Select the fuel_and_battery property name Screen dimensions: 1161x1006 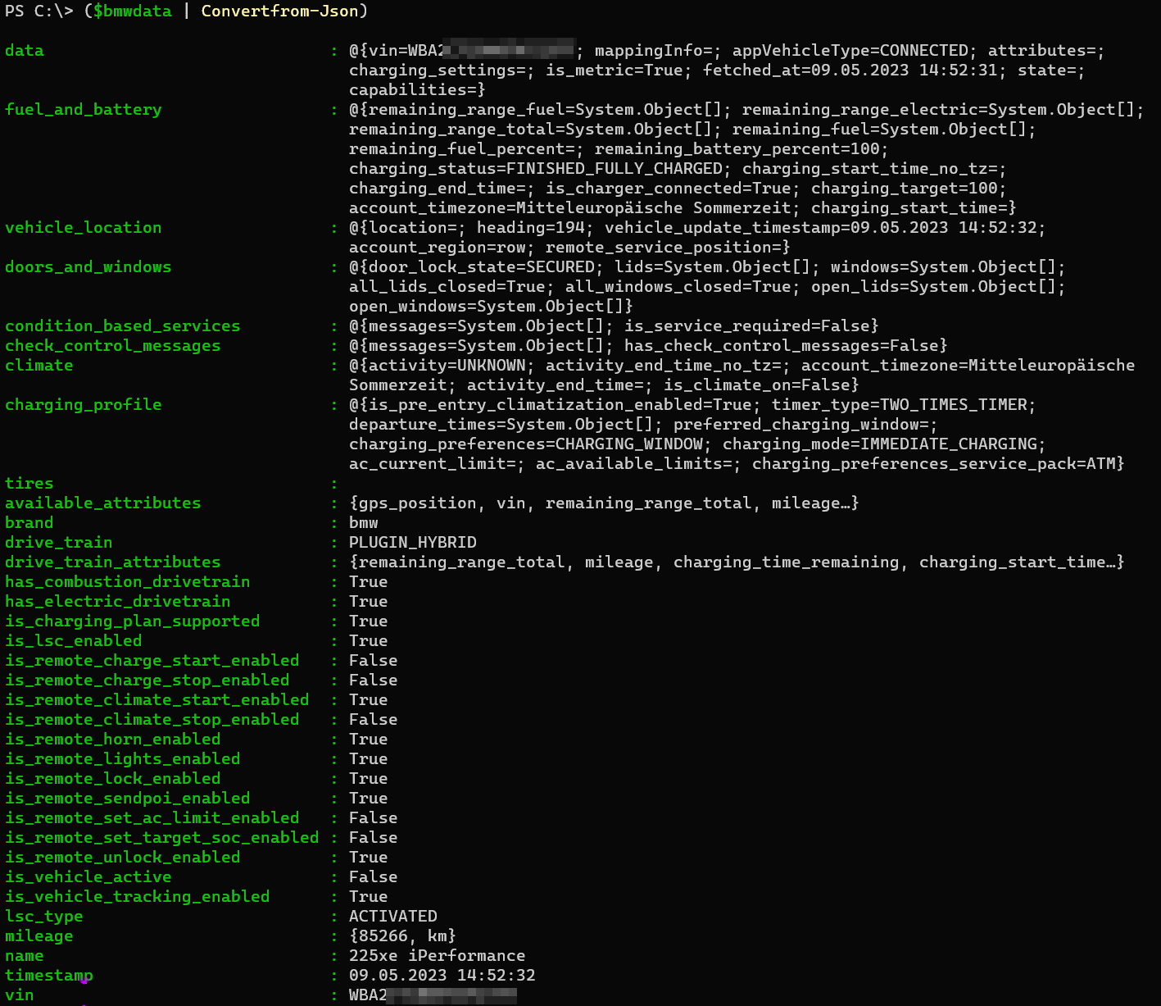[84, 109]
